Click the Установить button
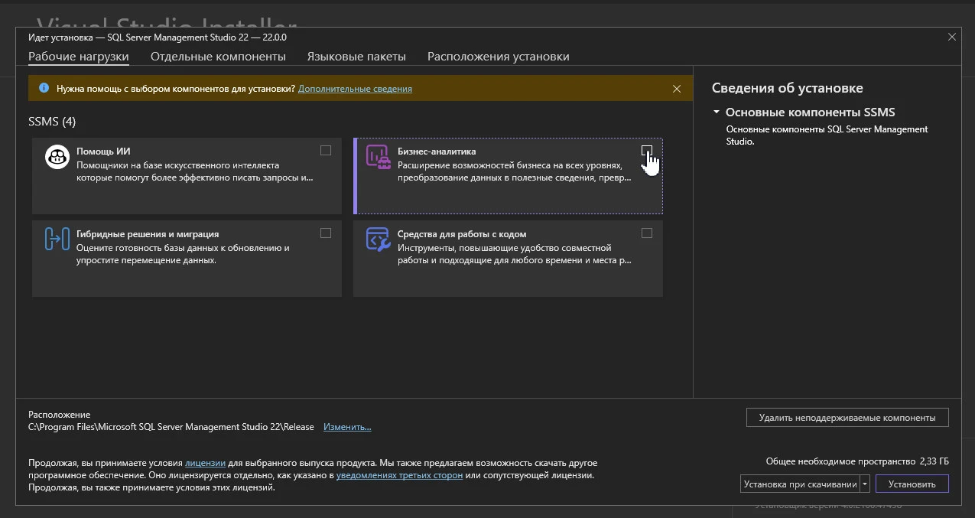The image size is (975, 518). point(912,484)
